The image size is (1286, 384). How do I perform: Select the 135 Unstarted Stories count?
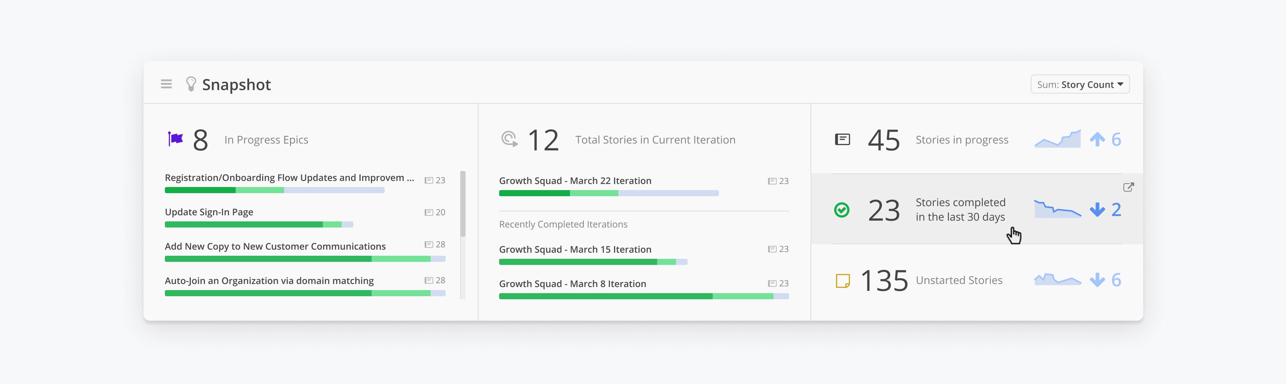point(884,281)
